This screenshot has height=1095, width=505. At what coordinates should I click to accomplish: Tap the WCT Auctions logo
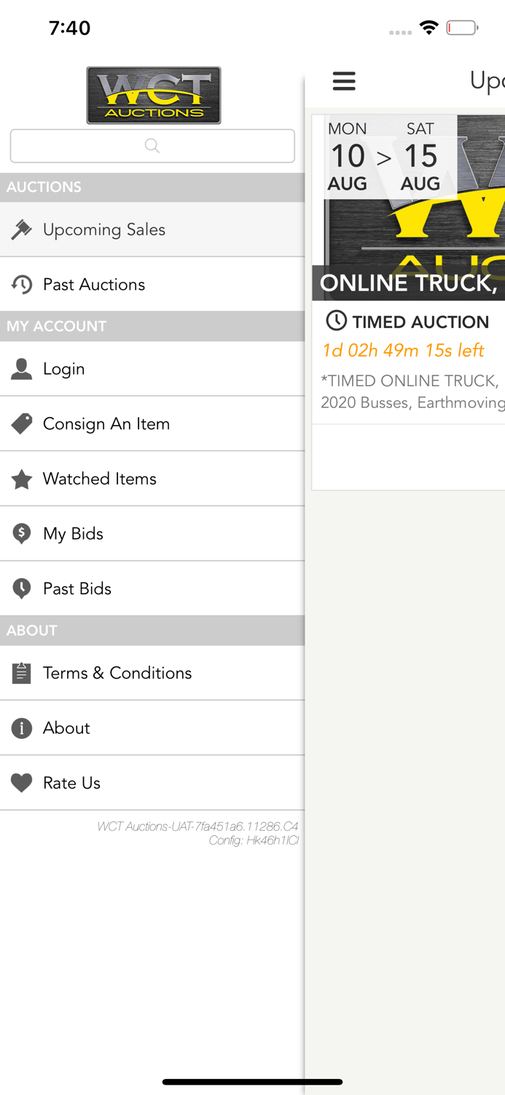coord(153,95)
